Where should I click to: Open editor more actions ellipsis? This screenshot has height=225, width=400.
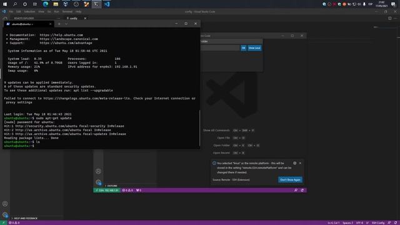[x=396, y=18]
